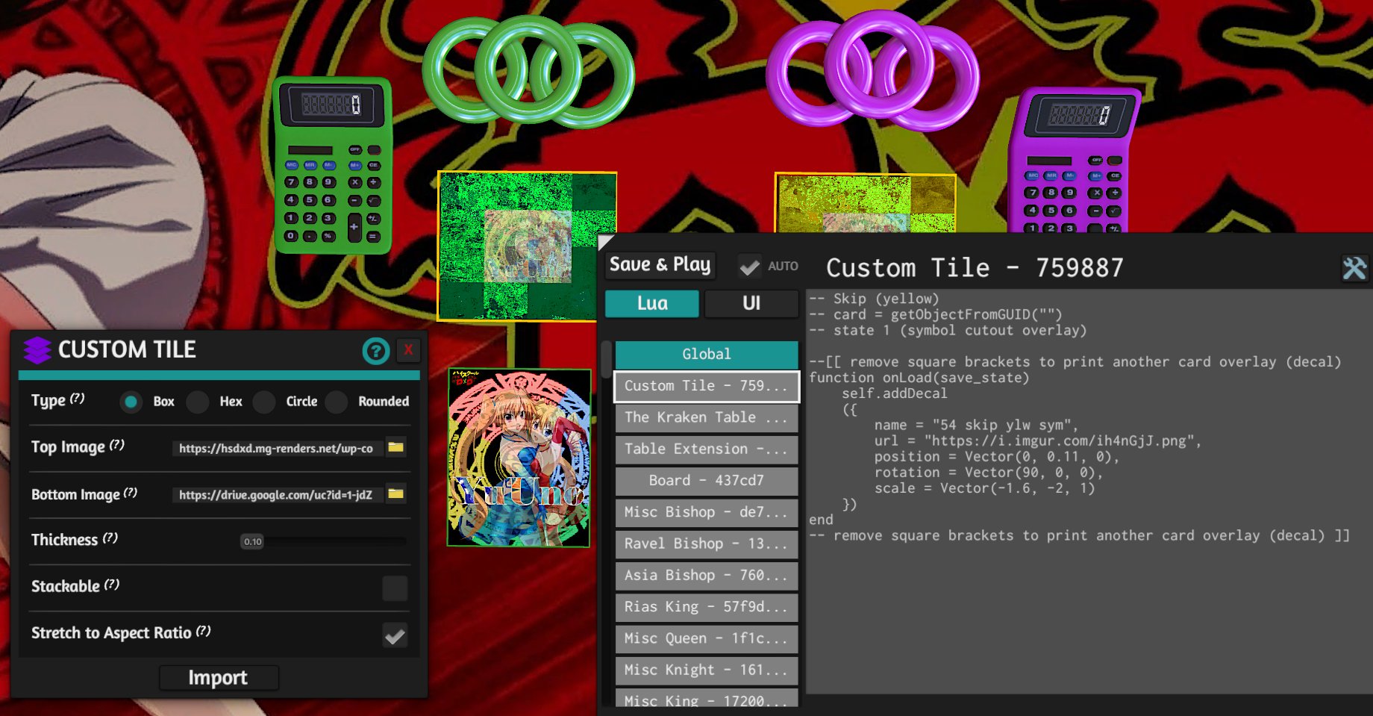The height and width of the screenshot is (716, 1373).
Task: Click the Custom Tile purple layers logo
Action: coord(37,349)
